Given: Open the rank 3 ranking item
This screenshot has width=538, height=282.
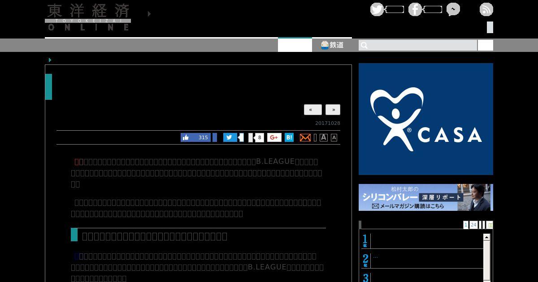Looking at the screenshot, I should (x=422, y=277).
